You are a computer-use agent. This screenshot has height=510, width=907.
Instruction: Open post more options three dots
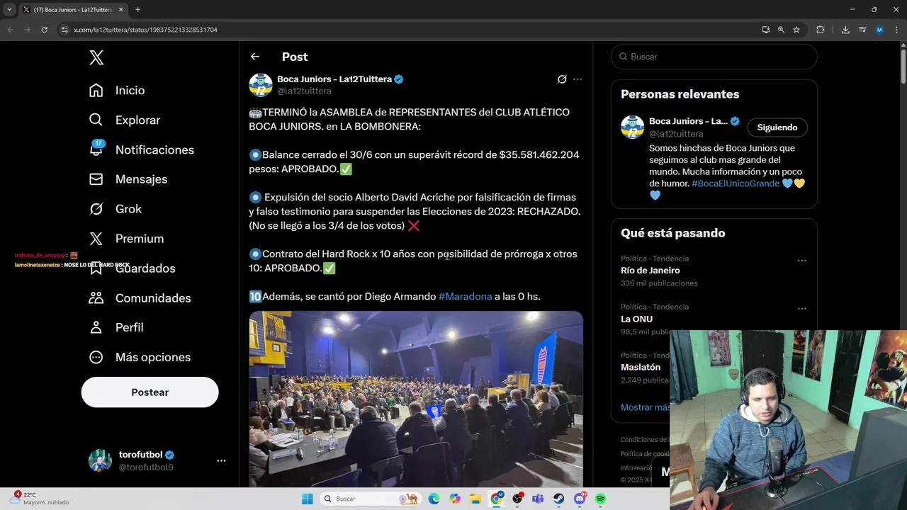tap(578, 79)
